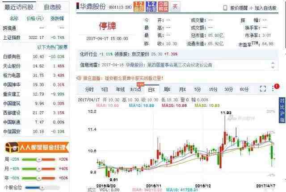Adjust the 年 yearly range slider

click(38, 178)
